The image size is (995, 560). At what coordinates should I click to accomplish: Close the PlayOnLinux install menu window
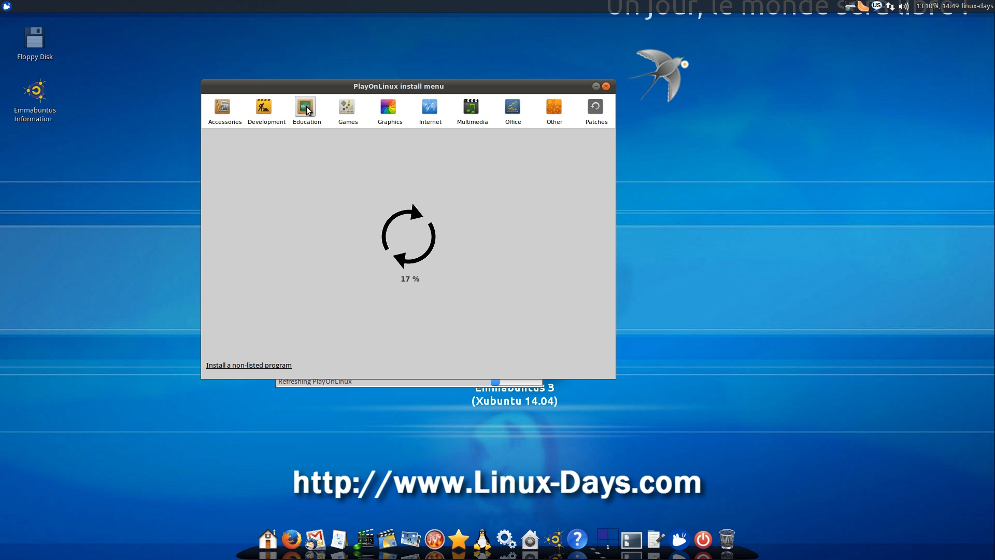(x=606, y=86)
